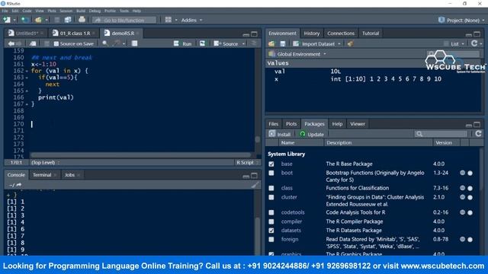This screenshot has width=488, height=274.
Task: Open the codetools package link
Action: [x=293, y=212]
